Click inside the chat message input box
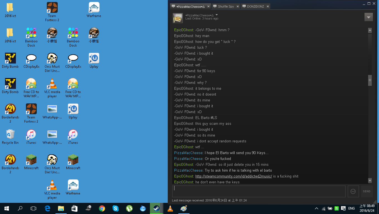This screenshot has width=379, height=214. pyautogui.click(x=259, y=191)
